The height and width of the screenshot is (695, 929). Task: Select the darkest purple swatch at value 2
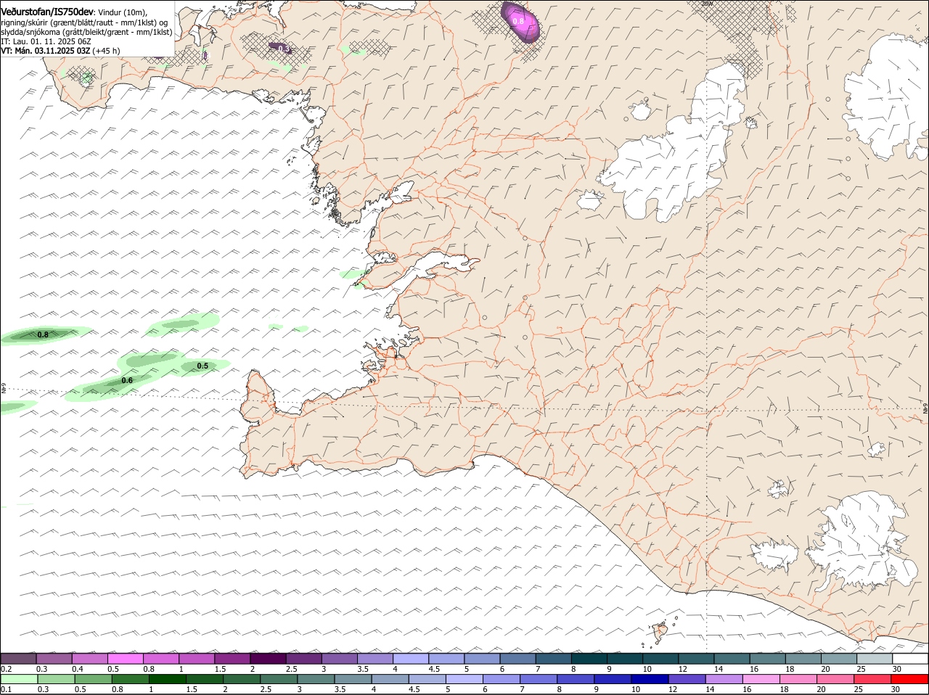pyautogui.click(x=268, y=659)
